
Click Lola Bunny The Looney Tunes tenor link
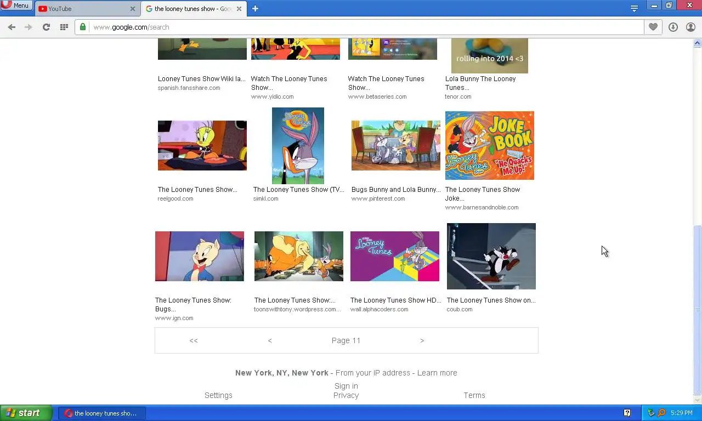(x=480, y=83)
